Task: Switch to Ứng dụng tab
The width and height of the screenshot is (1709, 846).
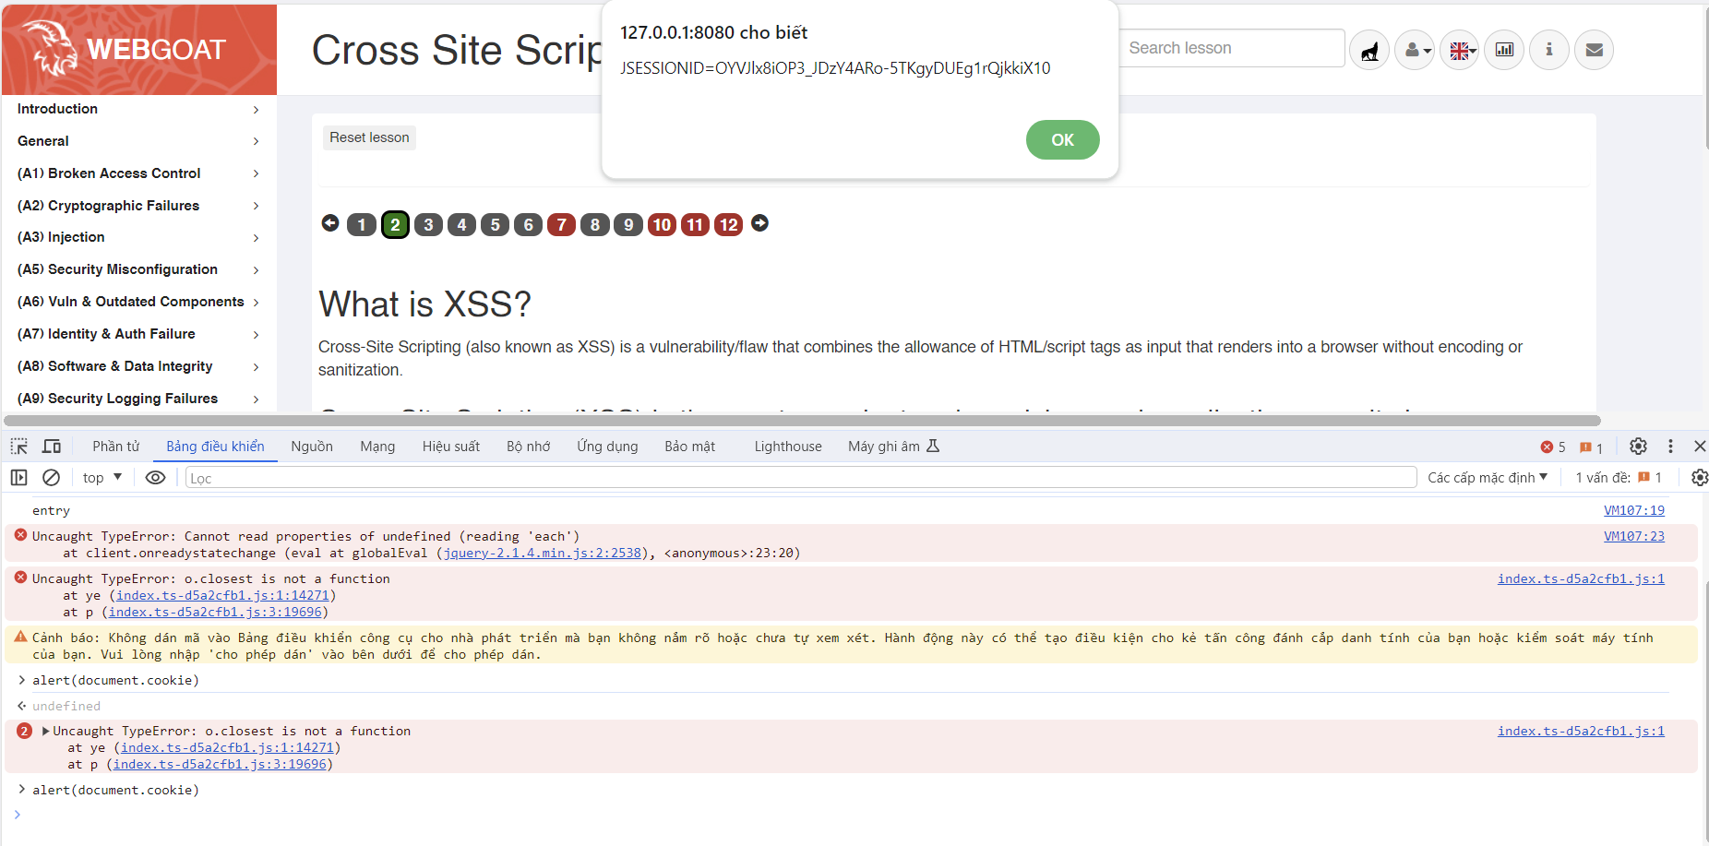Action: pyautogui.click(x=607, y=447)
